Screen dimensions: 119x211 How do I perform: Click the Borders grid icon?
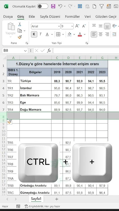tap(58, 34)
